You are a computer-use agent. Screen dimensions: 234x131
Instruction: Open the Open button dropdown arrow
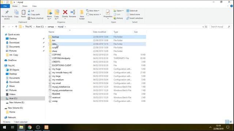(x=123, y=11)
